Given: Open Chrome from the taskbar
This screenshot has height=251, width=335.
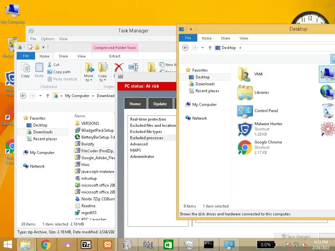Looking at the screenshot, I should (45, 244).
